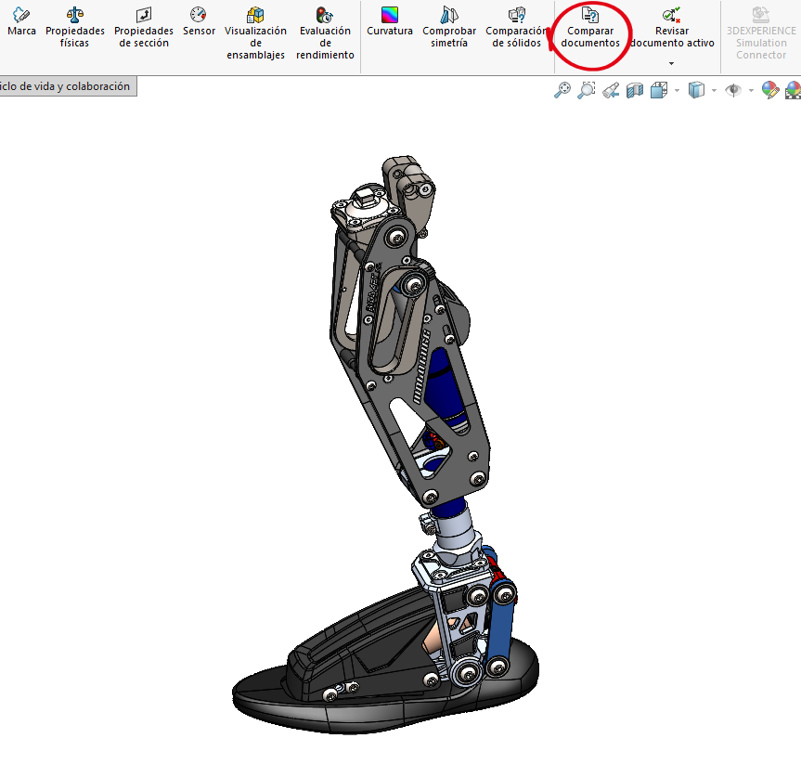Viewport: 801px width, 777px height.
Task: Open the view orientation dropdown arrow
Action: point(678,91)
